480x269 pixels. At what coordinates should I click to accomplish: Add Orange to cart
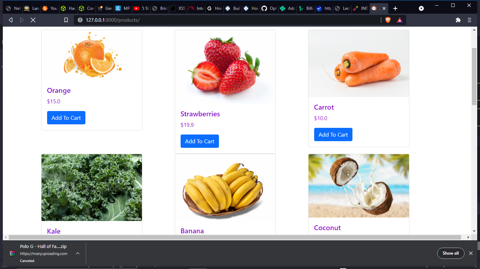(x=66, y=118)
